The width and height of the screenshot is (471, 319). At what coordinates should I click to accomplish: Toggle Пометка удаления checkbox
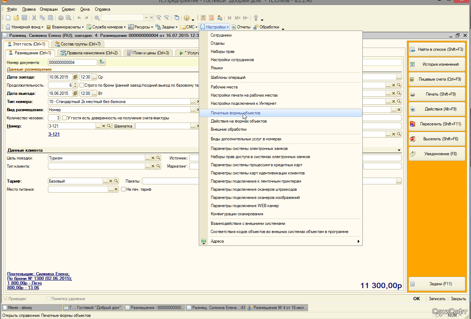coord(48,299)
